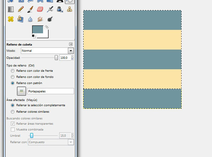Open the foreground color swatch

(37, 29)
